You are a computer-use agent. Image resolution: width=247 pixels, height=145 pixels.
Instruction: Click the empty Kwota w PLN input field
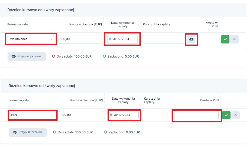click(196, 115)
